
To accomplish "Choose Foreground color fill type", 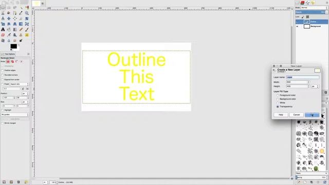I will (278, 95).
